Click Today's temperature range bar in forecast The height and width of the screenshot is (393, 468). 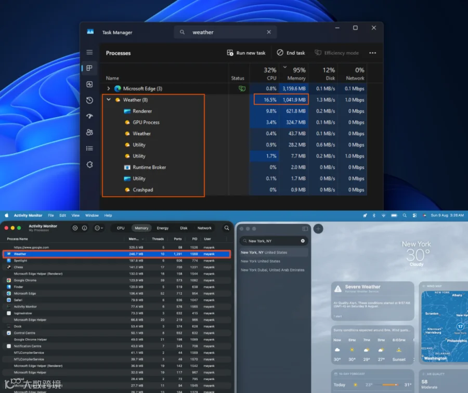tap(390, 385)
